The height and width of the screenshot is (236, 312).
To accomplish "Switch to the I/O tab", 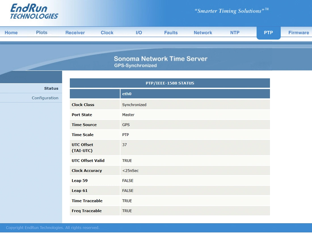I will pyautogui.click(x=139, y=33).
